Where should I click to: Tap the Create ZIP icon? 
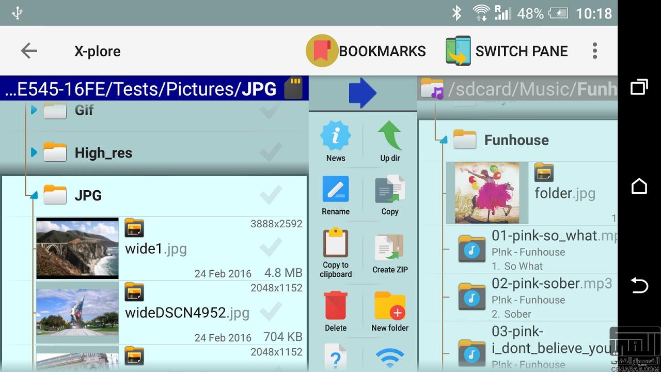[x=390, y=247]
